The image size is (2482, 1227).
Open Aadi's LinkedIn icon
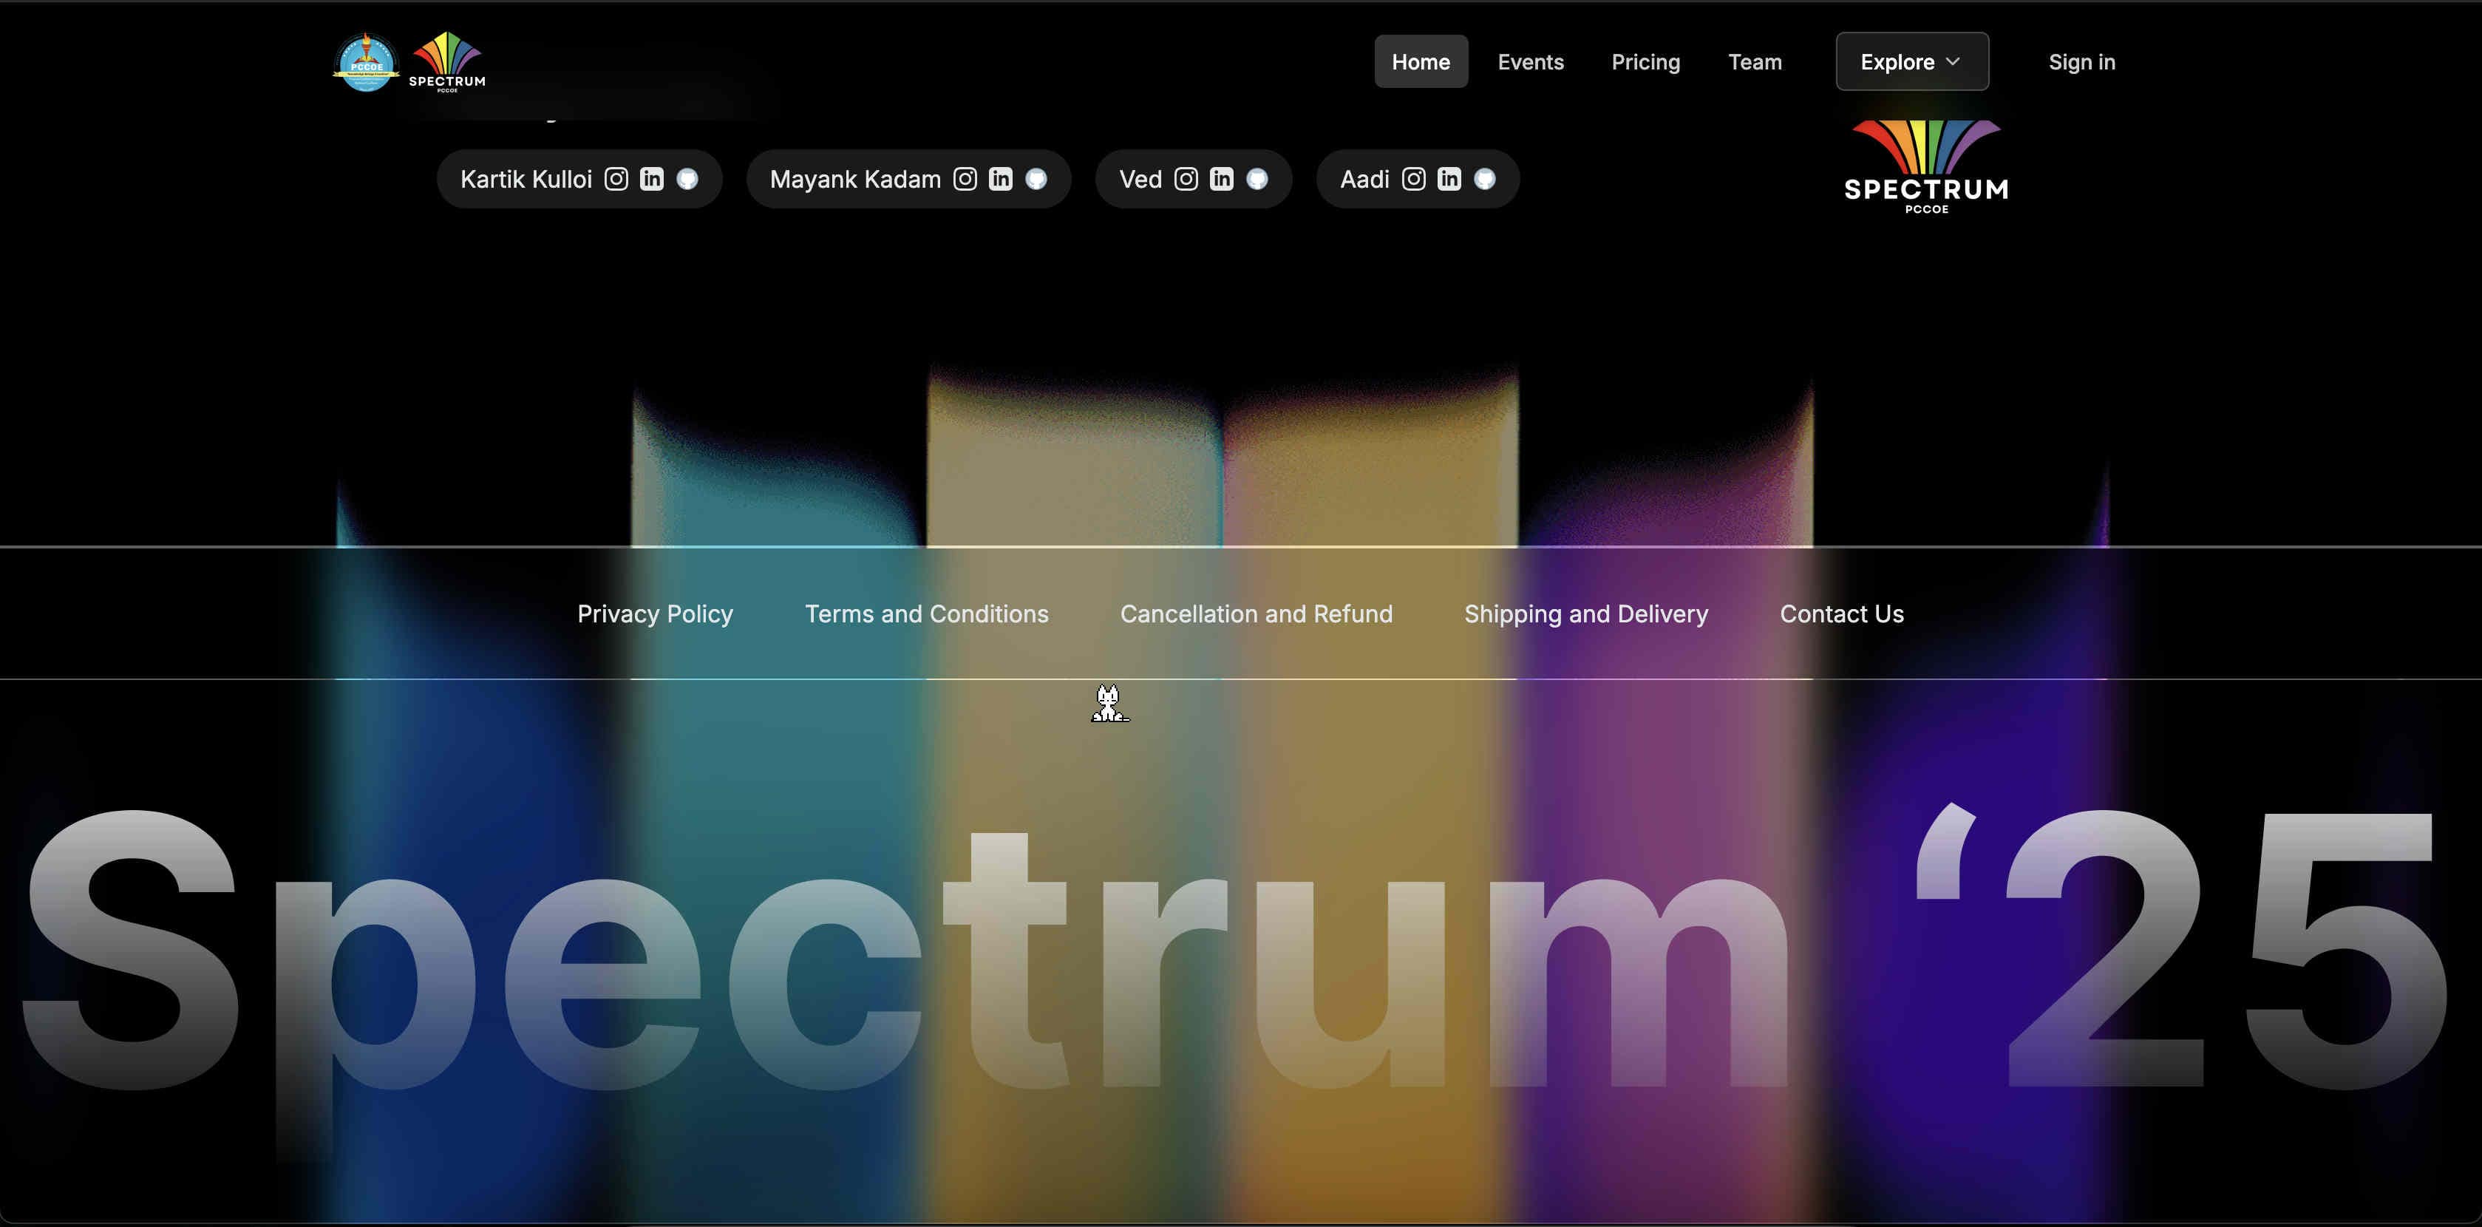click(x=1449, y=180)
